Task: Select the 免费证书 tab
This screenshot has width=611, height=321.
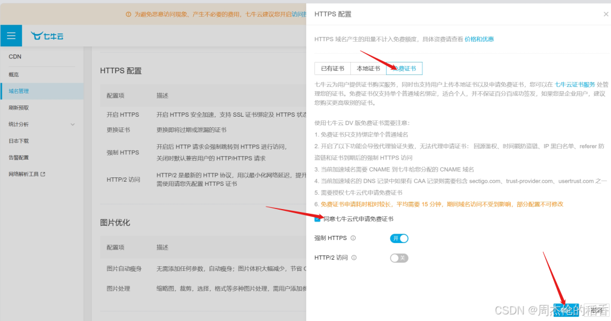Action: pos(404,68)
